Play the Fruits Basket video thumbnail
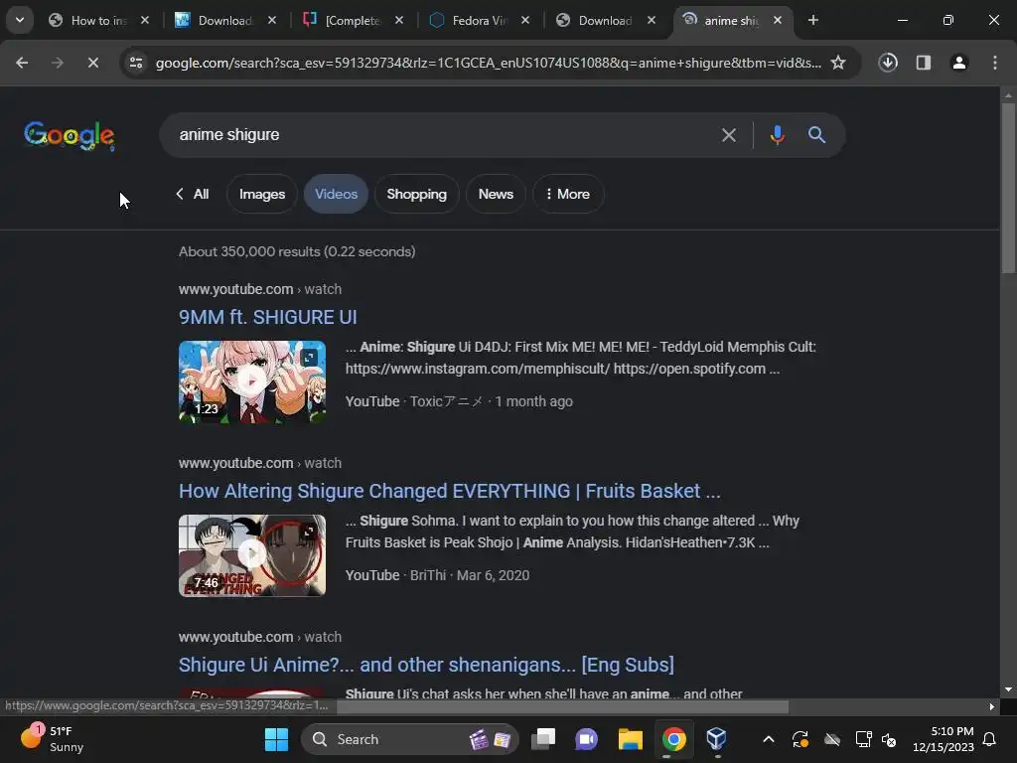Screen dimensions: 1017x763 [x=251, y=555]
